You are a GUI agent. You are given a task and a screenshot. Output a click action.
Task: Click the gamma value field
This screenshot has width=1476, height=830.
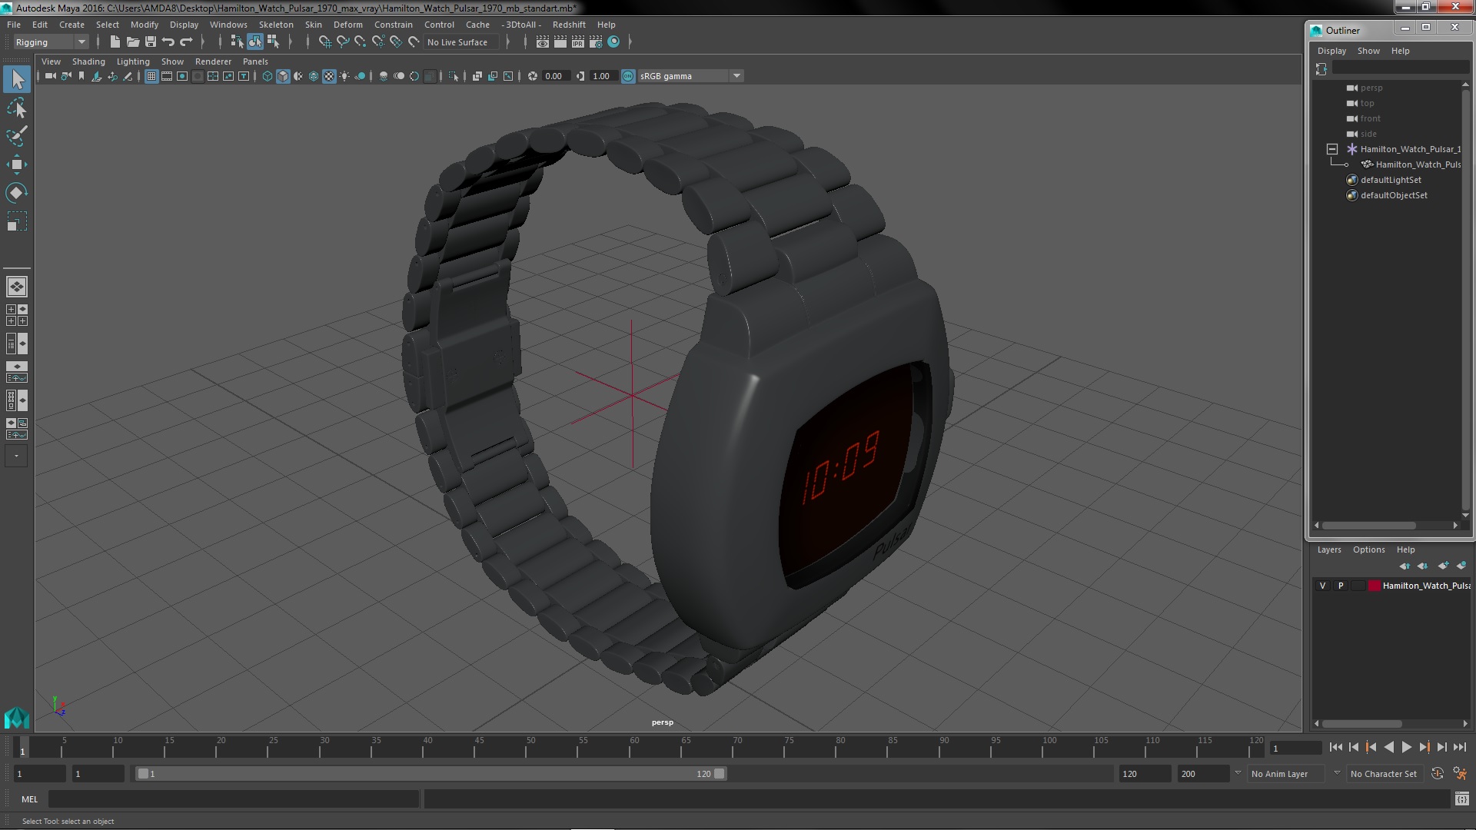click(x=603, y=76)
